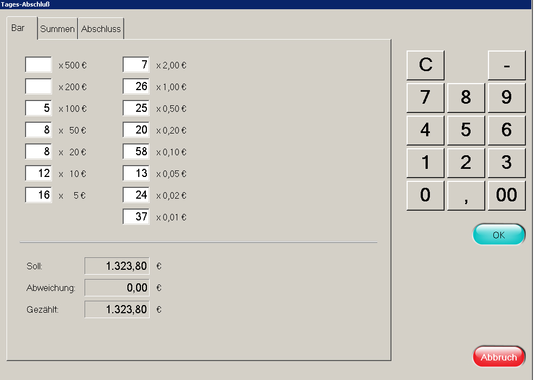This screenshot has width=534, height=380.
Task: Tap the number 7 keypad button
Action: [x=426, y=98]
